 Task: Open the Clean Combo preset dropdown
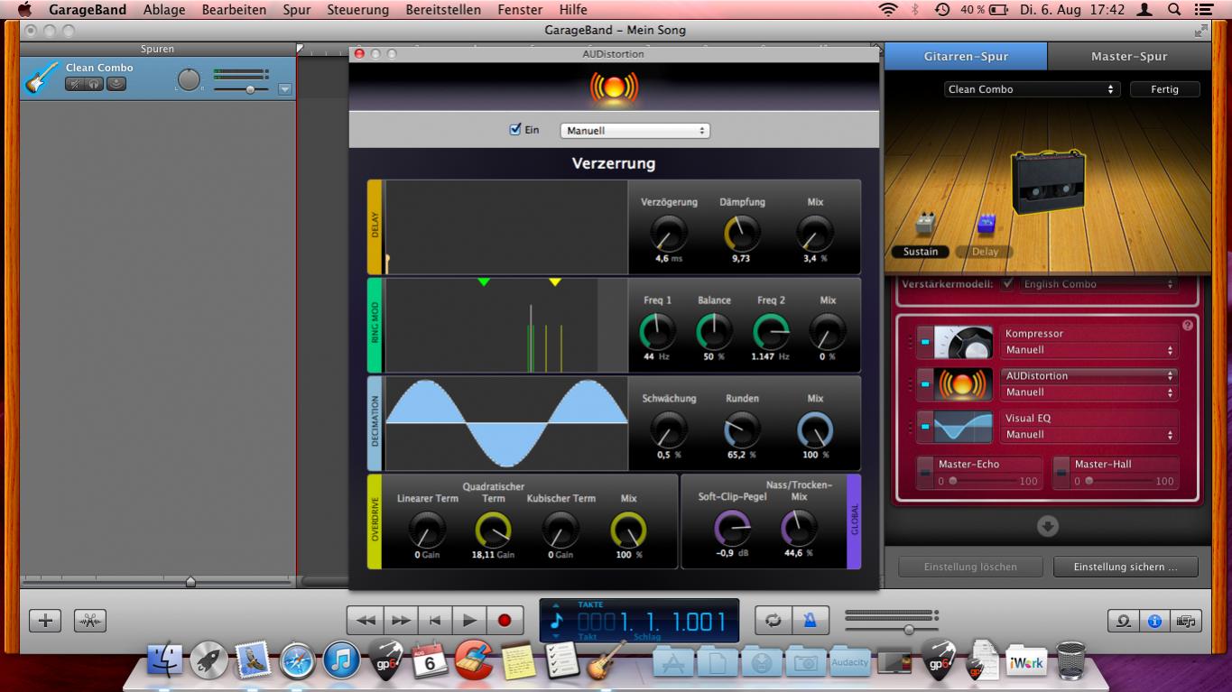click(1032, 89)
